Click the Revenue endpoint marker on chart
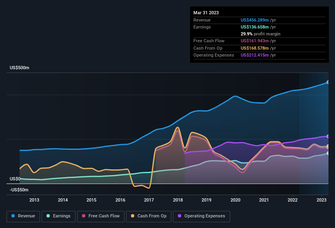The width and height of the screenshot is (335, 228). click(x=328, y=82)
